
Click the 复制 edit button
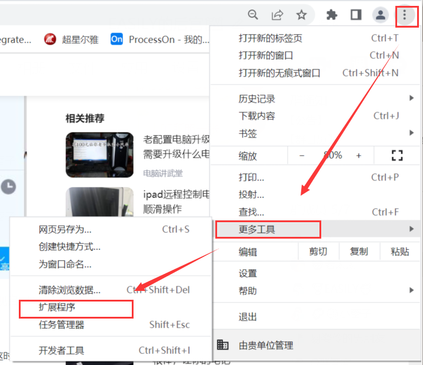[359, 252]
